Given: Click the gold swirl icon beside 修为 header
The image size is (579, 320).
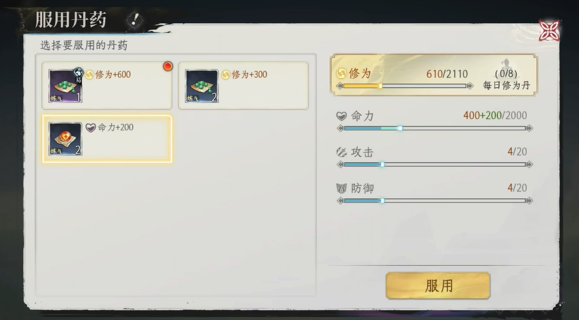Looking at the screenshot, I should point(342,73).
